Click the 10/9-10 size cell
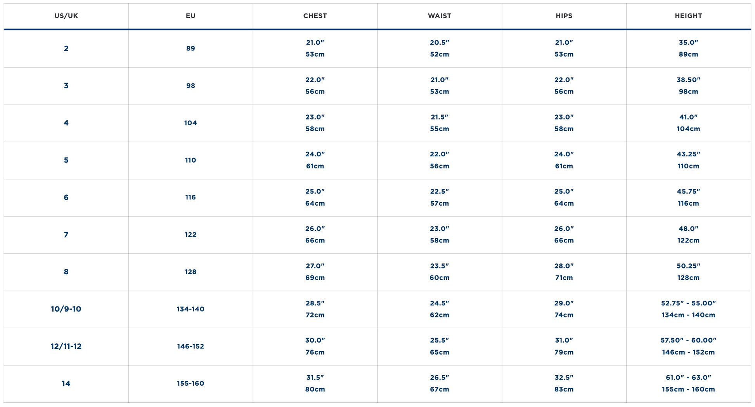755x407 pixels. tap(66, 309)
